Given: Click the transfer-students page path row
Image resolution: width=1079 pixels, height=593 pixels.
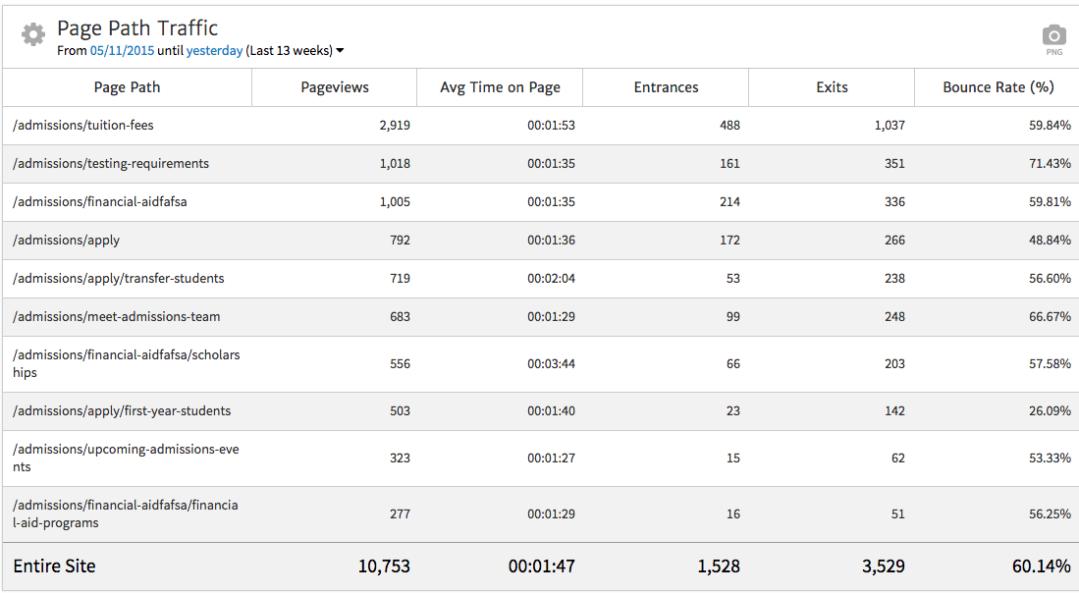Looking at the screenshot, I should pos(119,279).
